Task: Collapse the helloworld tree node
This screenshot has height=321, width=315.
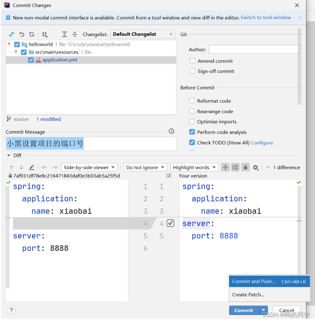Action: click(x=9, y=44)
